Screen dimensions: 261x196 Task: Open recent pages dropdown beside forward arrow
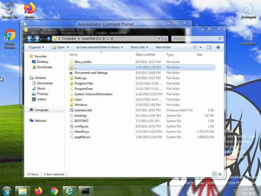pos(42,39)
